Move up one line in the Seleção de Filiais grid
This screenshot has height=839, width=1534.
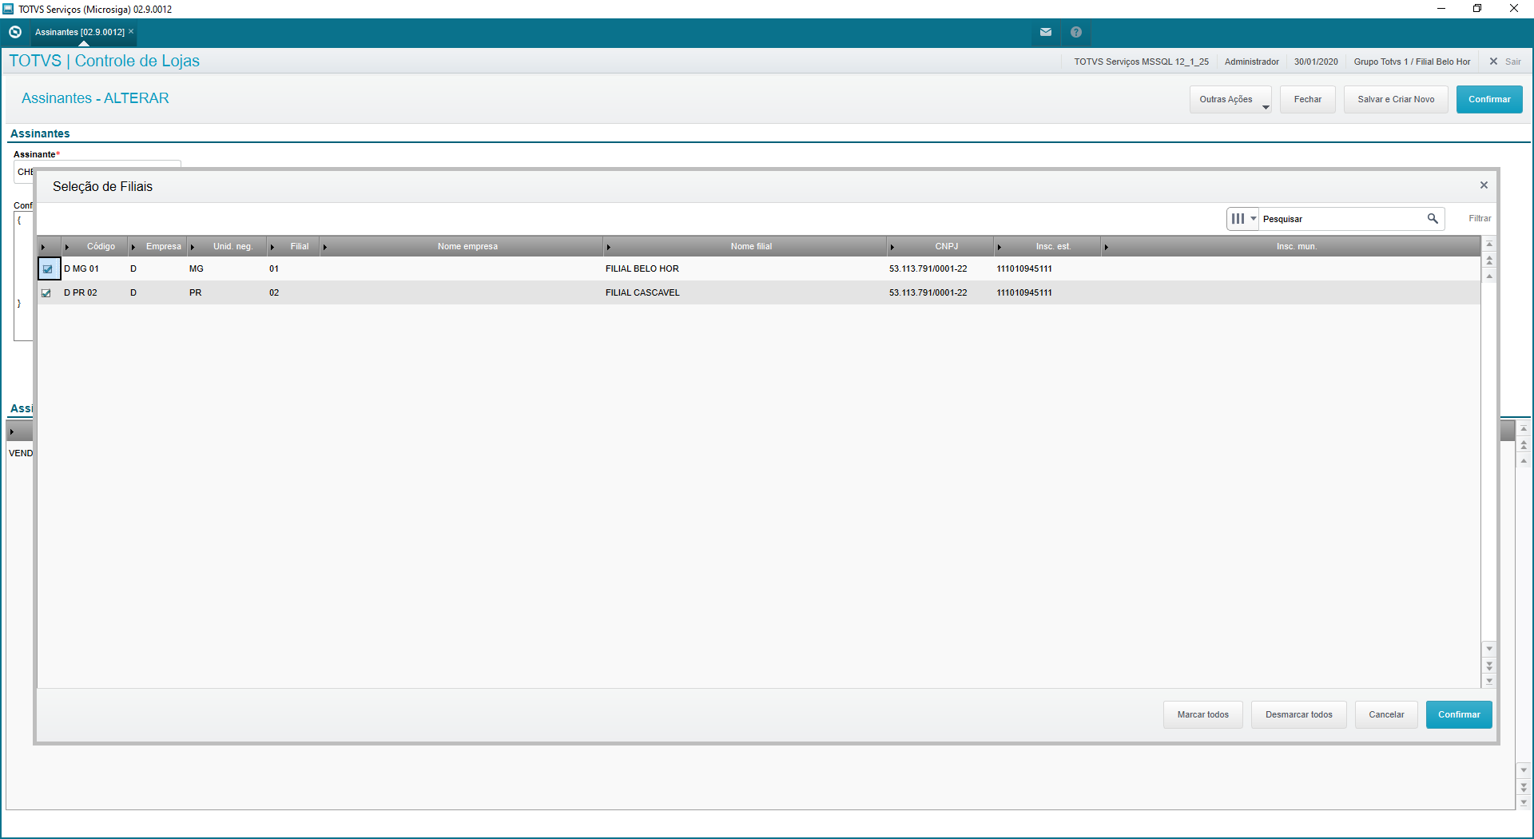pos(1489,276)
